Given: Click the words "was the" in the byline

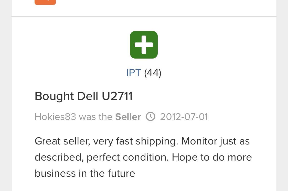Looking at the screenshot, I should tap(95, 117).
